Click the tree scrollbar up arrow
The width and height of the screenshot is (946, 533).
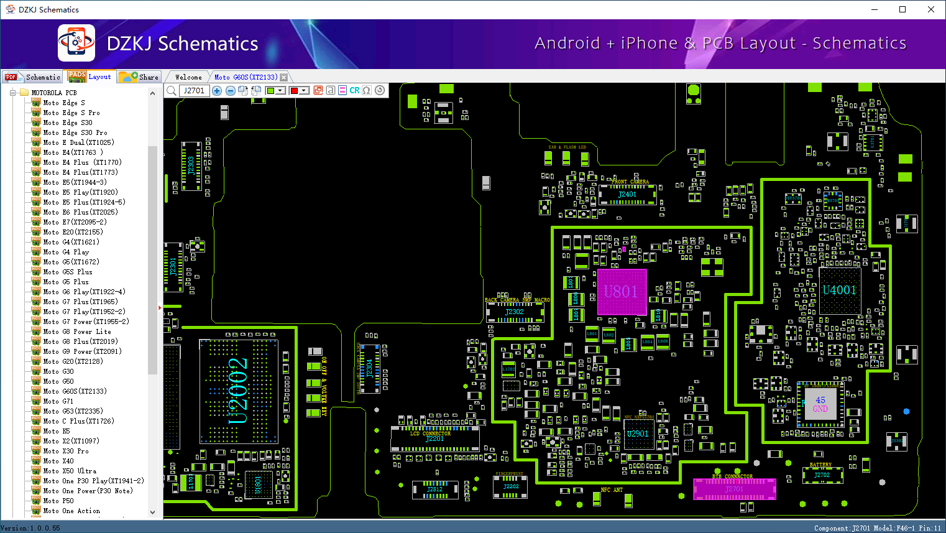pos(153,93)
